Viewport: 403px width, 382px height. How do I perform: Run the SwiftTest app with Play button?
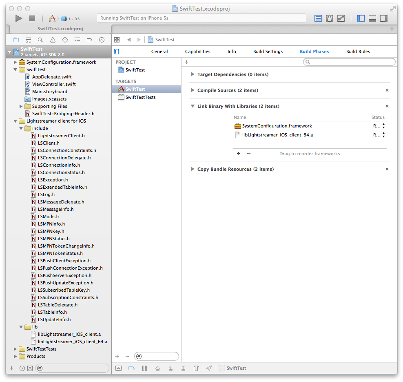18,18
